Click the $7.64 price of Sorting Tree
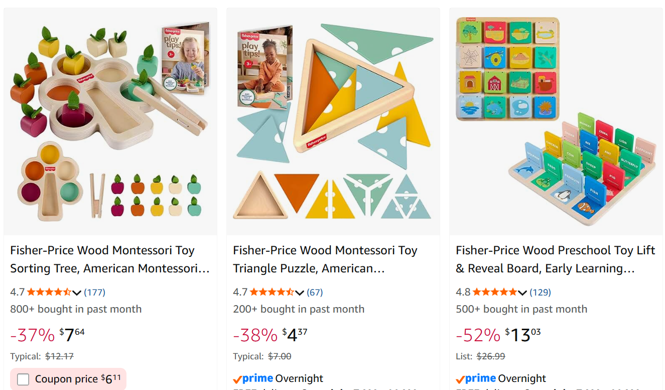This screenshot has height=390, width=665. point(72,335)
